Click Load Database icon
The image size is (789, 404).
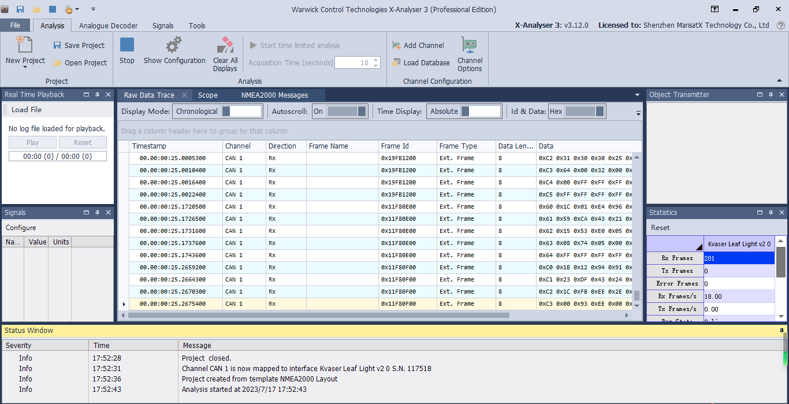[396, 63]
